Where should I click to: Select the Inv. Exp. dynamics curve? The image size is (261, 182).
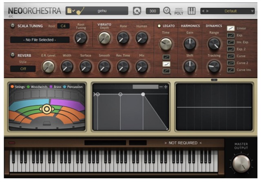[231, 42]
